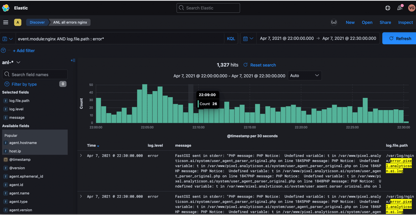Click the end date Apr 7 22:30:00.000

pyautogui.click(x=349, y=38)
